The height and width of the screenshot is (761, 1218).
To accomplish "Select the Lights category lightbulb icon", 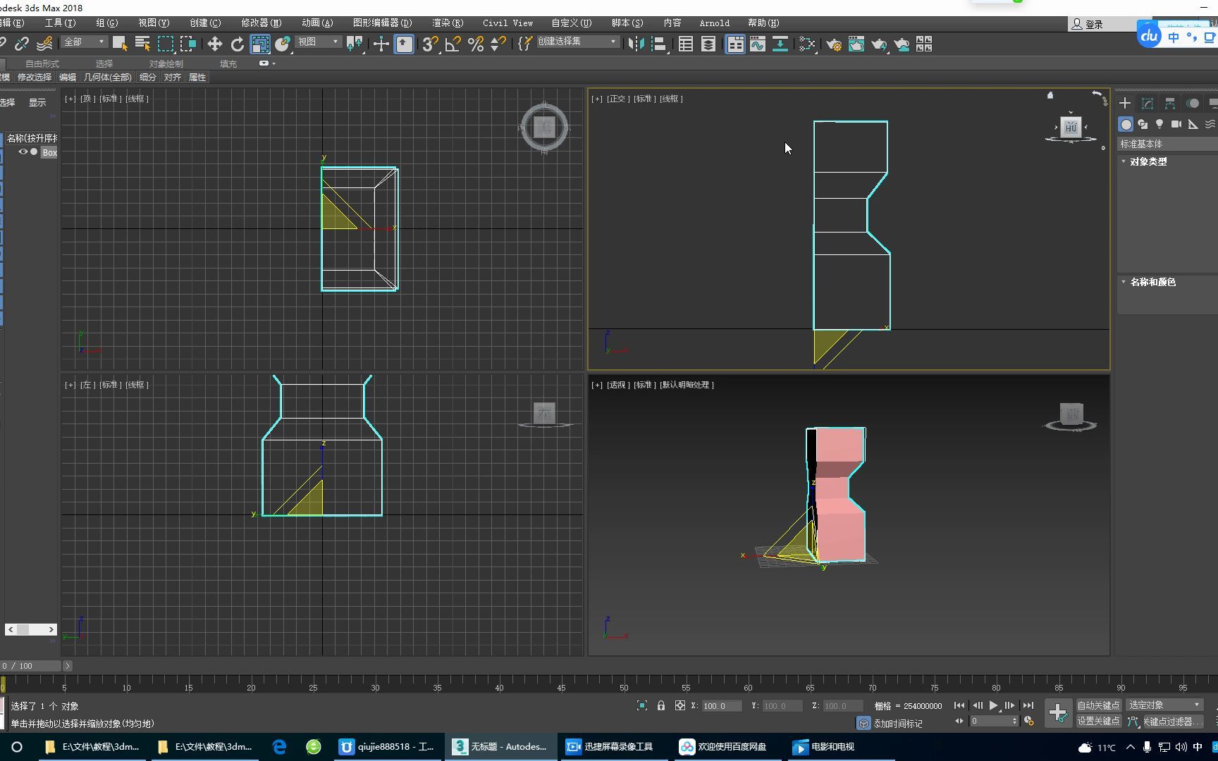I will [1159, 124].
